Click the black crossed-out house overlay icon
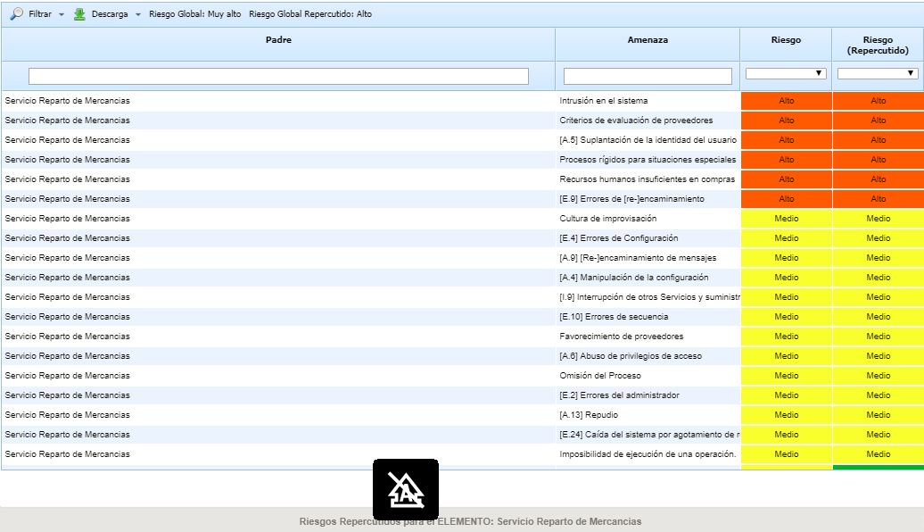Screen dimensions: 924x532 (405, 489)
